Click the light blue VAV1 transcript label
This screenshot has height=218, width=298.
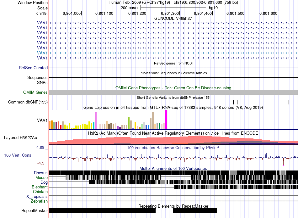pos(42,53)
